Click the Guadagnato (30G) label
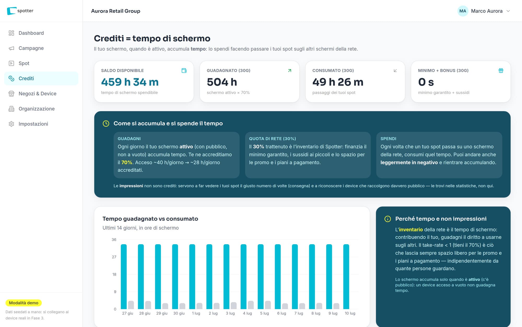Screen dimensions: 522x327 (x=228, y=71)
